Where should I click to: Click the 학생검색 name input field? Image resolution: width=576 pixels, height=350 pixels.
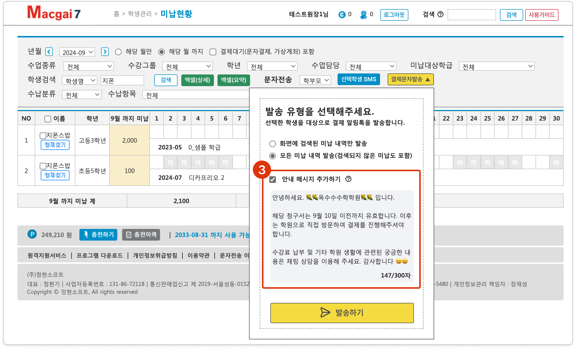pos(122,81)
